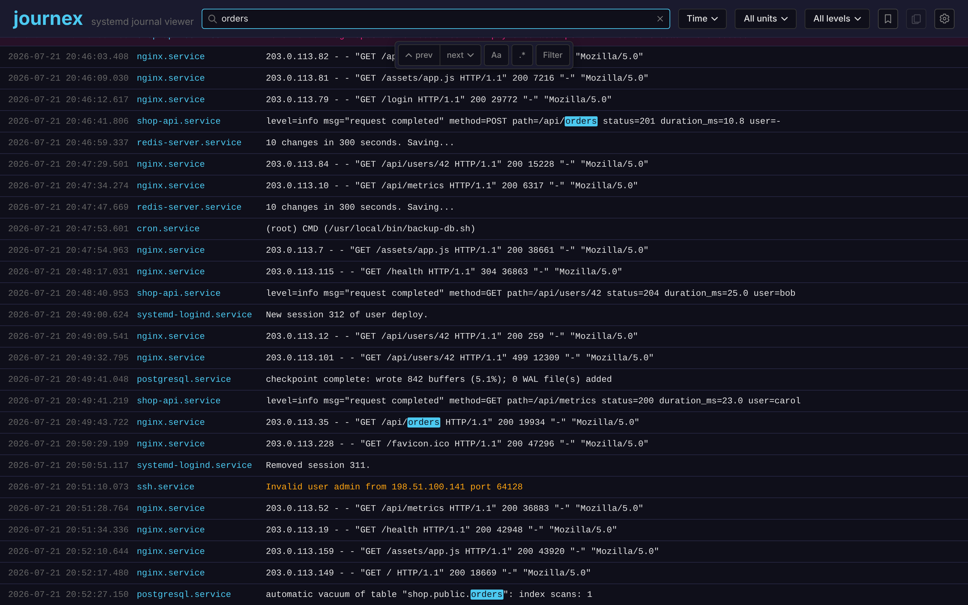The image size is (968, 605).
Task: Select /favicon.ico 200 47296 message
Action: (457, 444)
